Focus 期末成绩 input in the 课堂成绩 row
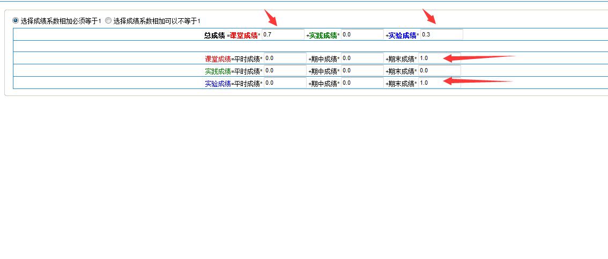The width and height of the screenshot is (608, 259). coord(439,58)
